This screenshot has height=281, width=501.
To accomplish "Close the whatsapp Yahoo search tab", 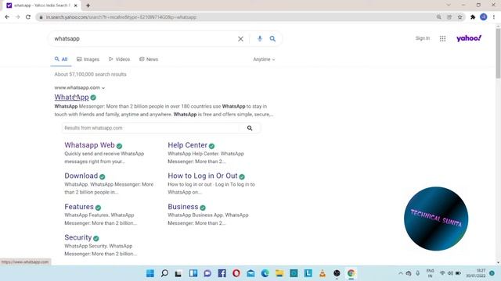I will tap(76, 5).
